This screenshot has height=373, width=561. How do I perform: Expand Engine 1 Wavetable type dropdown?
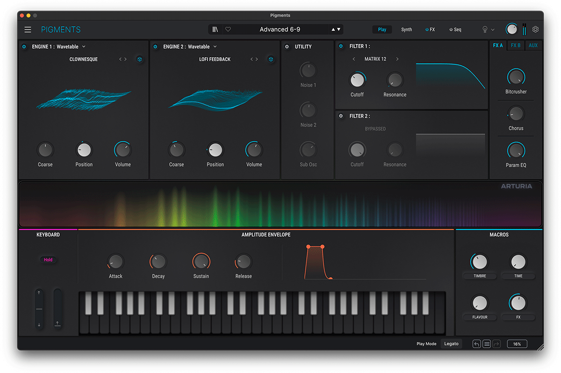pyautogui.click(x=84, y=46)
